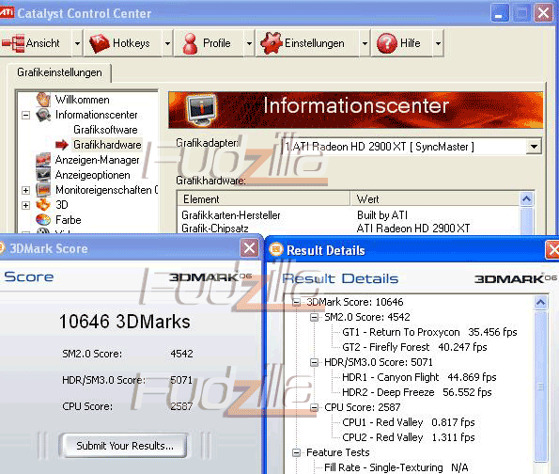559x474 pixels.
Task: Click the Result Details window title icon
Action: [275, 249]
